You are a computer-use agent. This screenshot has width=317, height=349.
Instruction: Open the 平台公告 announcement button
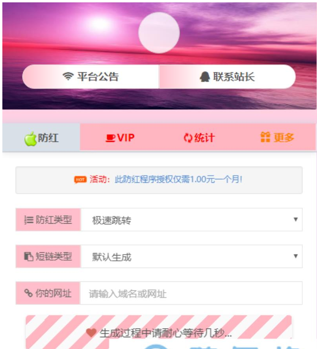(x=90, y=77)
